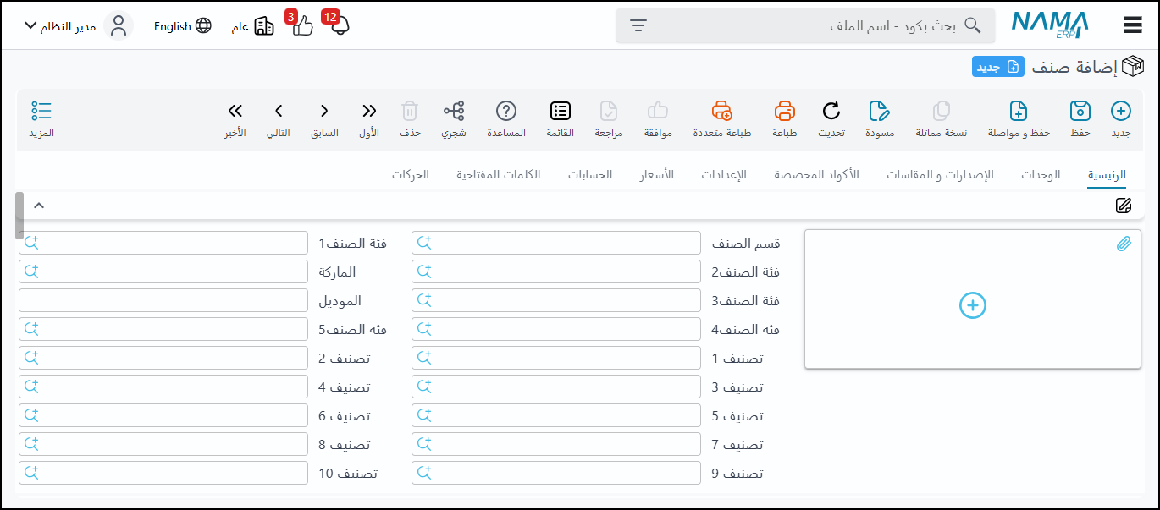Click the New (جديد) button in toolbar
This screenshot has height=510, width=1160.
[1120, 112]
